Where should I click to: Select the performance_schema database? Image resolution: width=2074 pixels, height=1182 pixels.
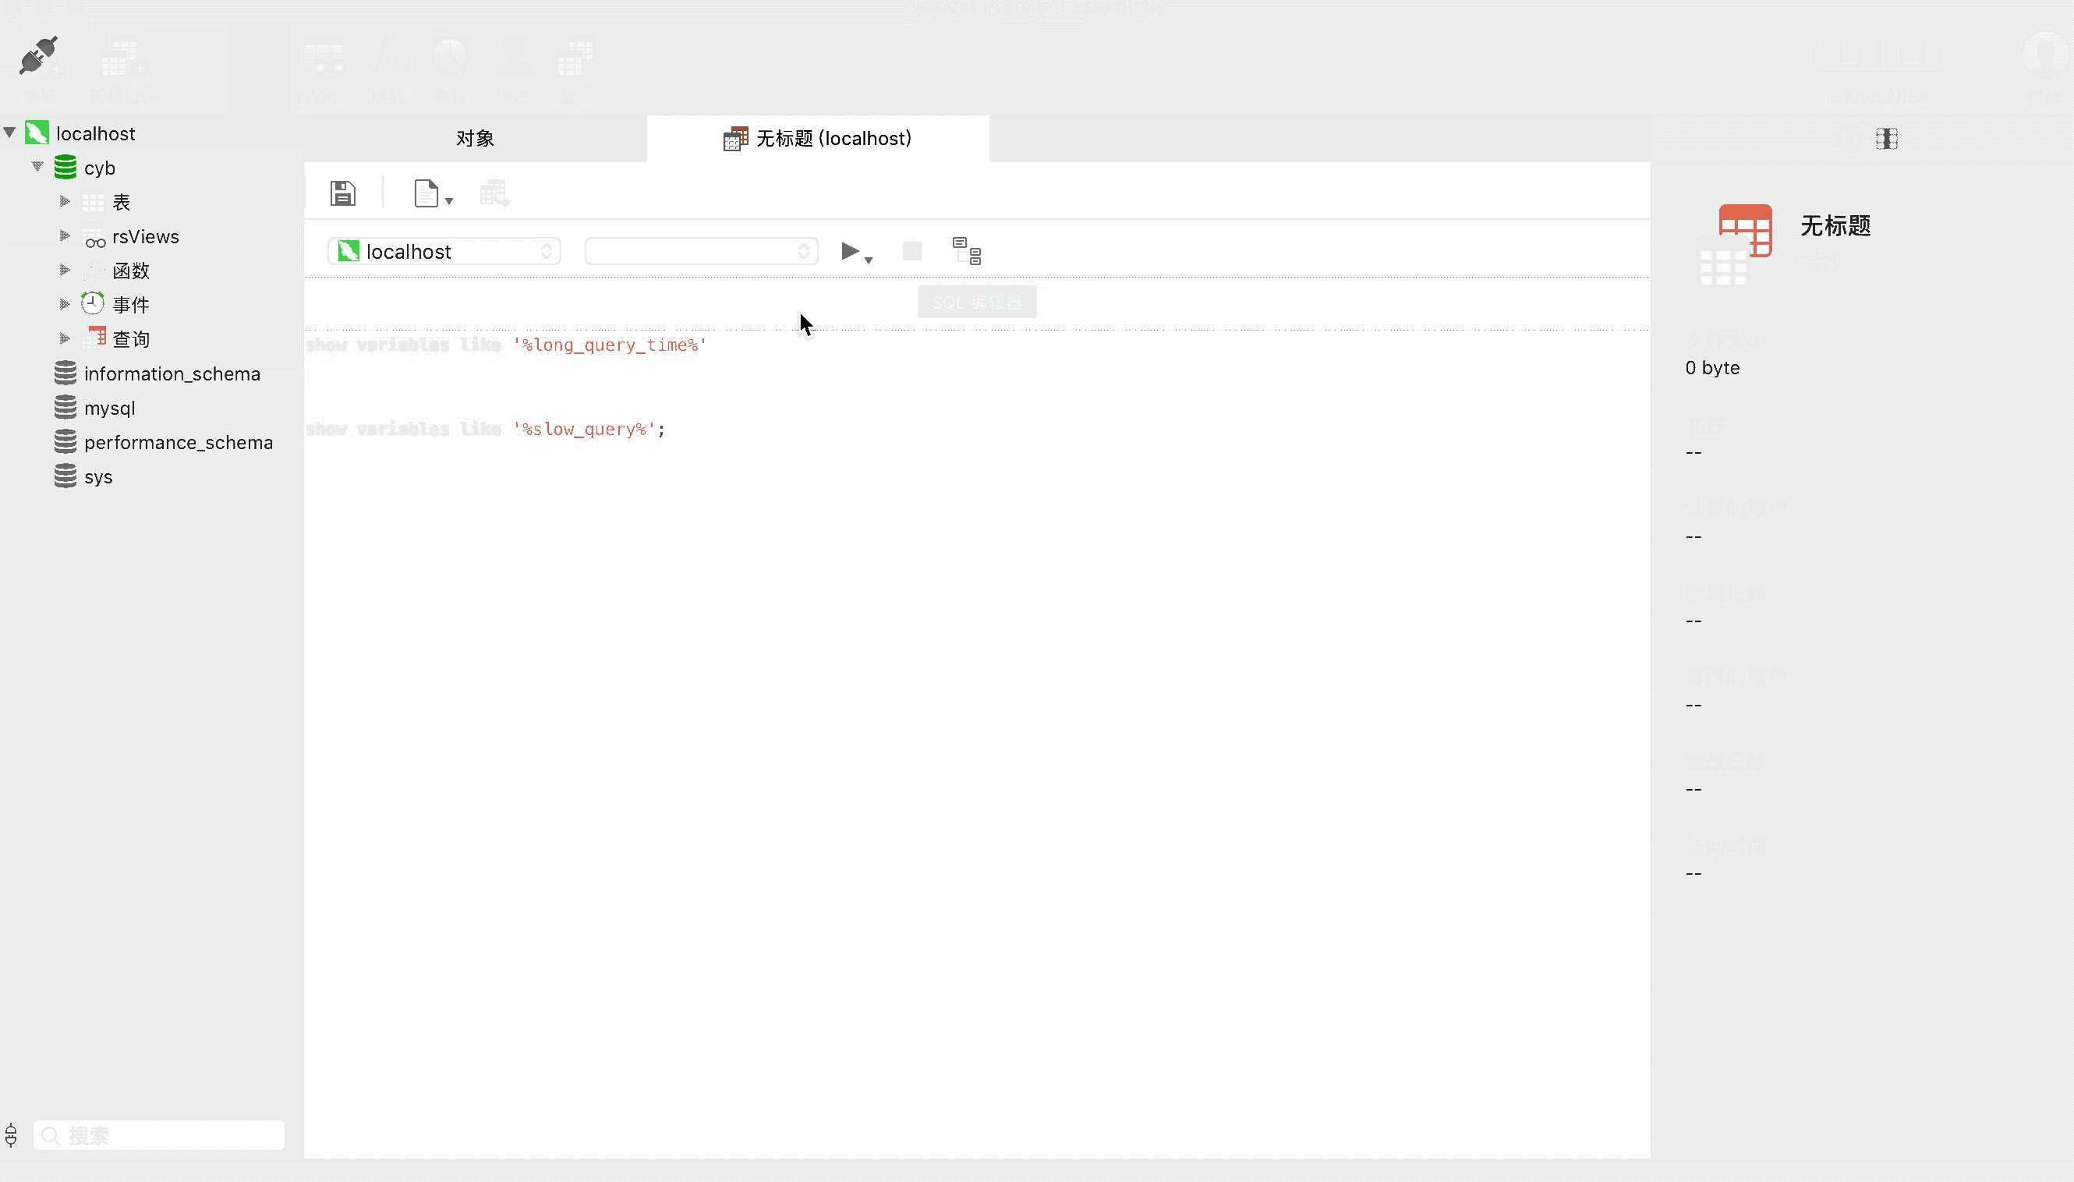(178, 442)
